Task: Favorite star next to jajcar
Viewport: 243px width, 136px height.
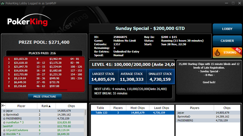Action: click(x=4, y=111)
